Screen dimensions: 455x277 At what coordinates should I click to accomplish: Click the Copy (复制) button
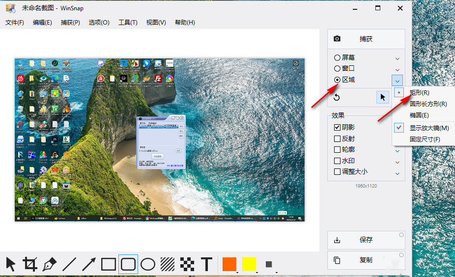pyautogui.click(x=366, y=260)
